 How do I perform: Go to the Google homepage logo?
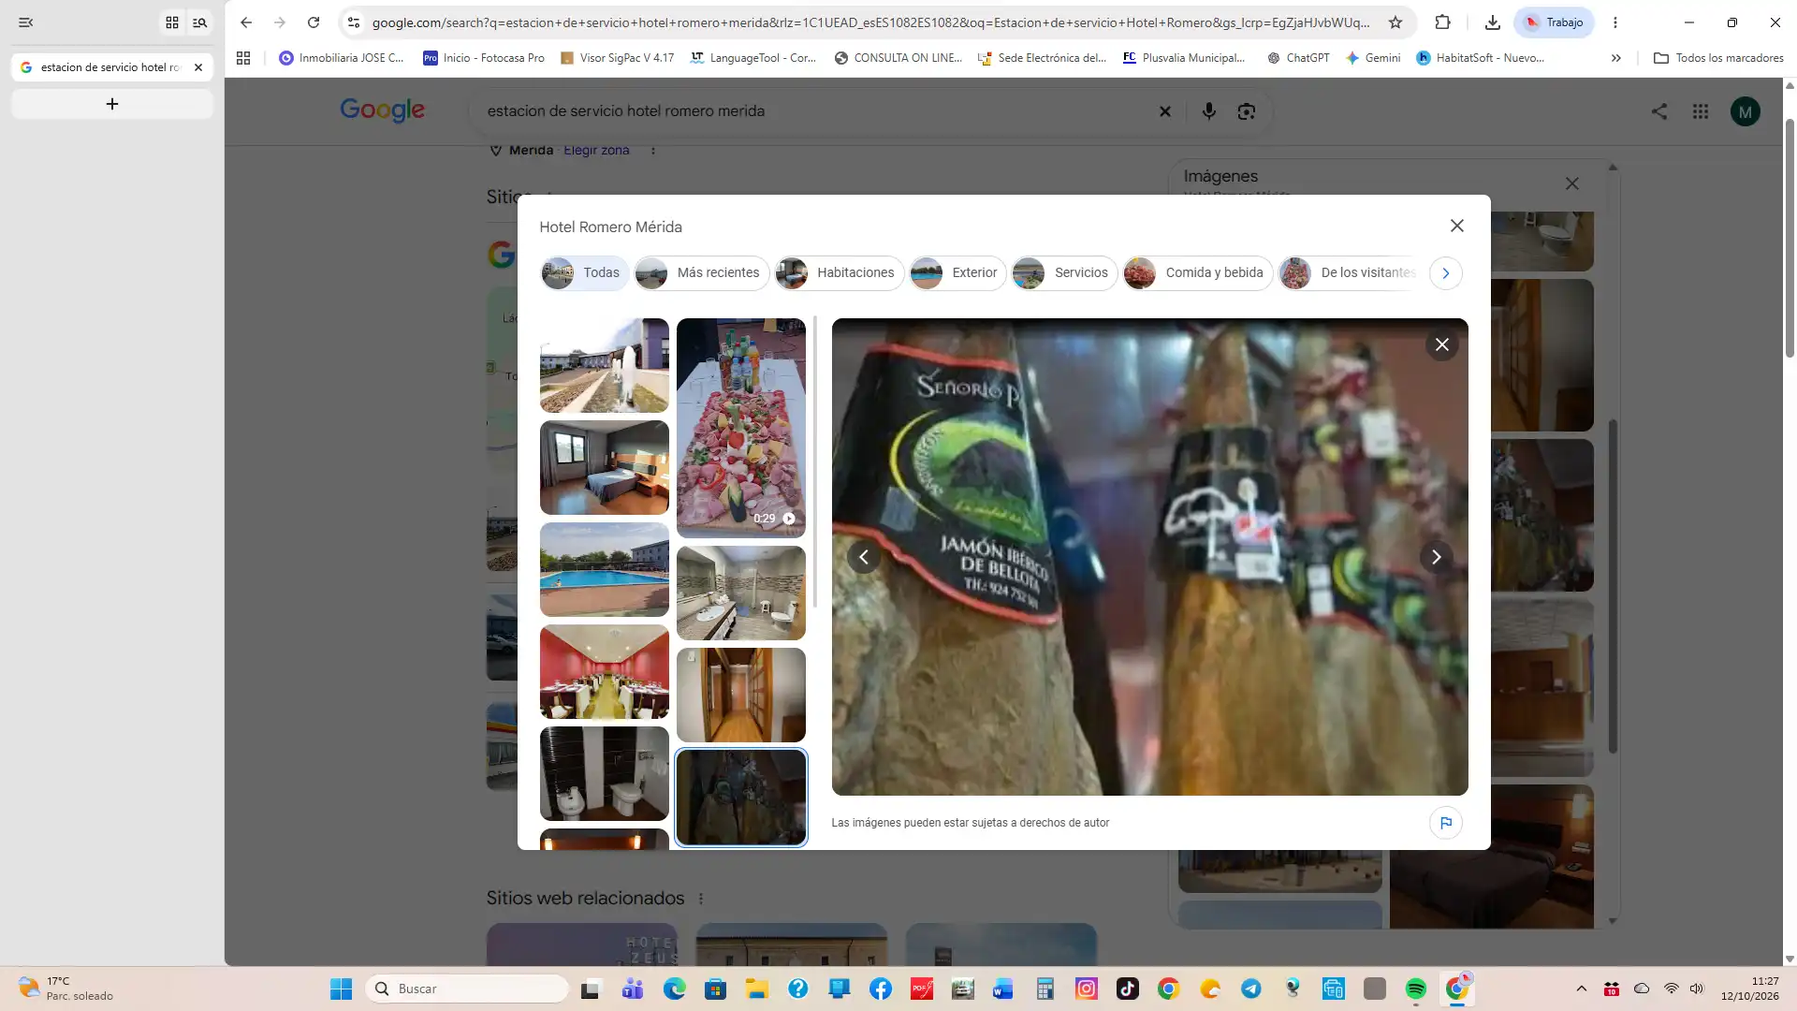(382, 110)
